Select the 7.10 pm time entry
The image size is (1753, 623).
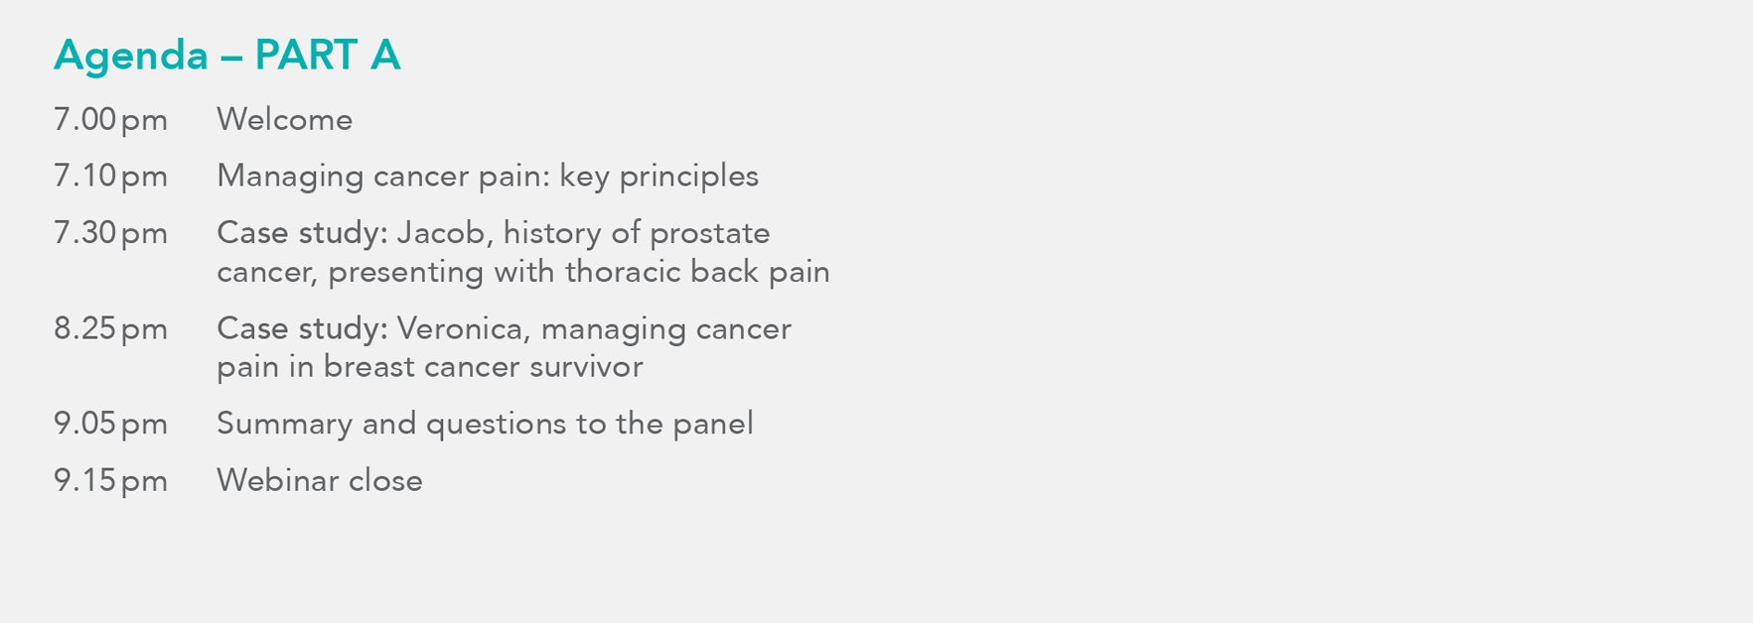click(x=110, y=177)
